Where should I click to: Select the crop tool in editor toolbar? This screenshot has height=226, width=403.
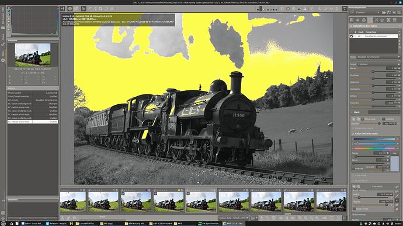tap(100, 9)
